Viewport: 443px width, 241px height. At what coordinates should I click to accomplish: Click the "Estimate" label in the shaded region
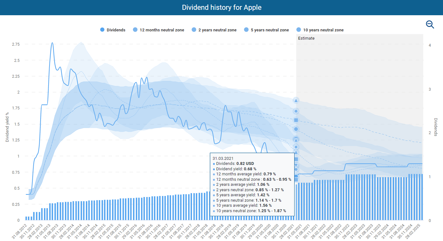point(306,38)
